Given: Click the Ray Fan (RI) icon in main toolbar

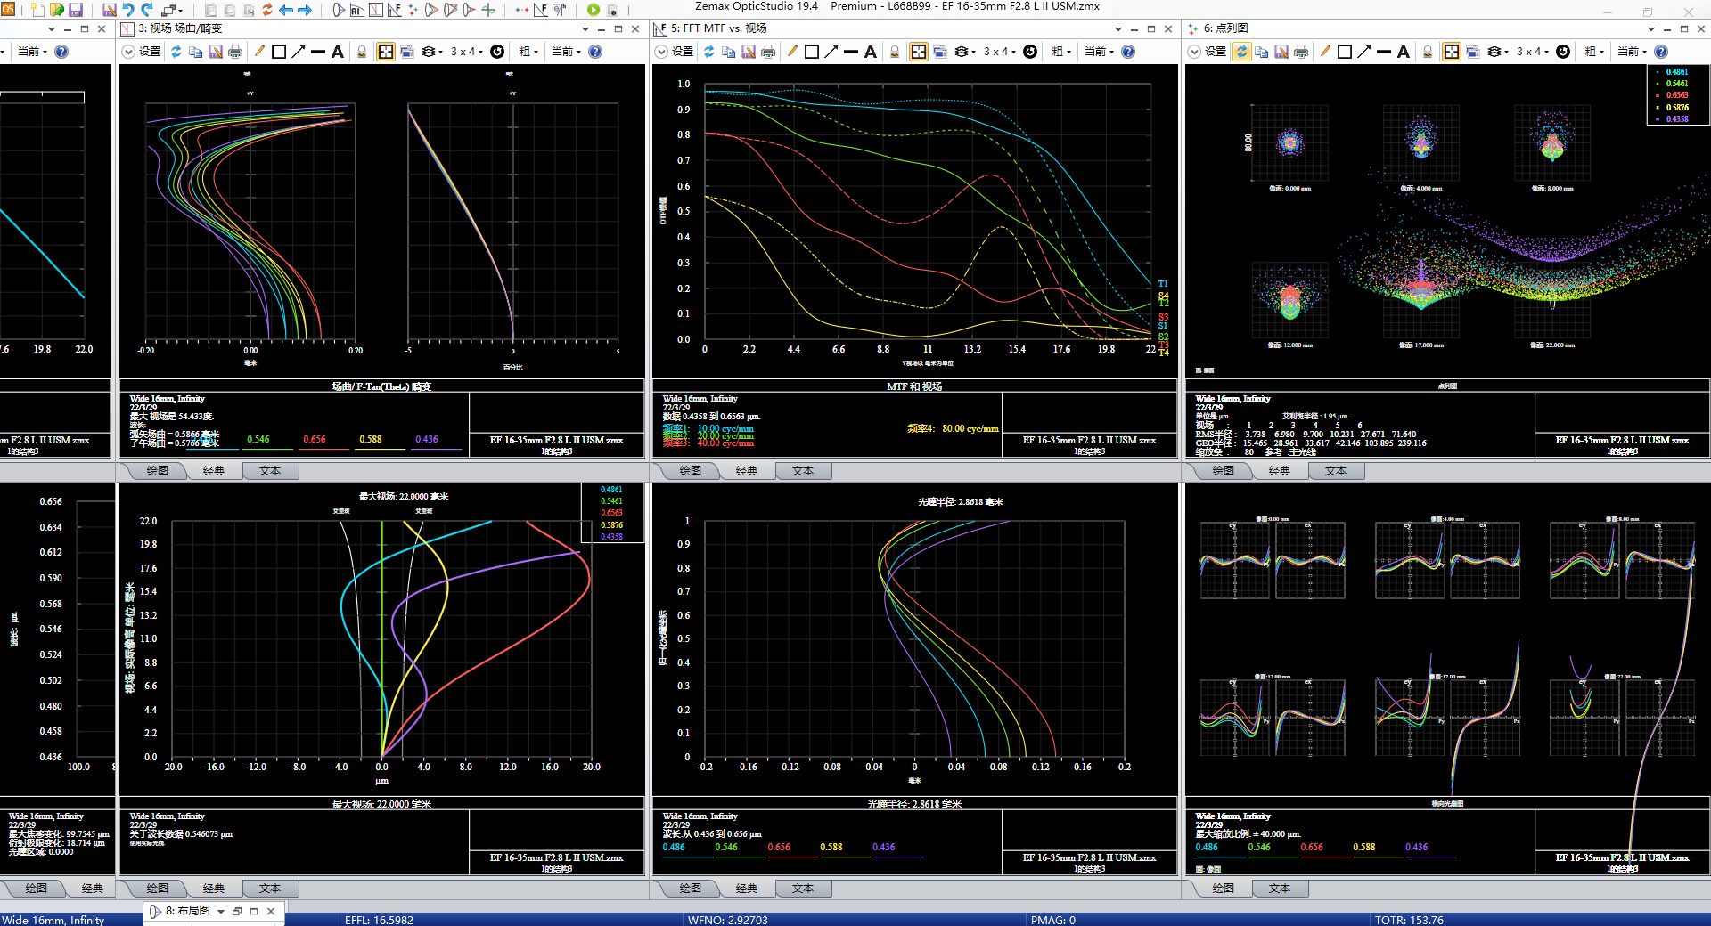Looking at the screenshot, I should [x=357, y=10].
